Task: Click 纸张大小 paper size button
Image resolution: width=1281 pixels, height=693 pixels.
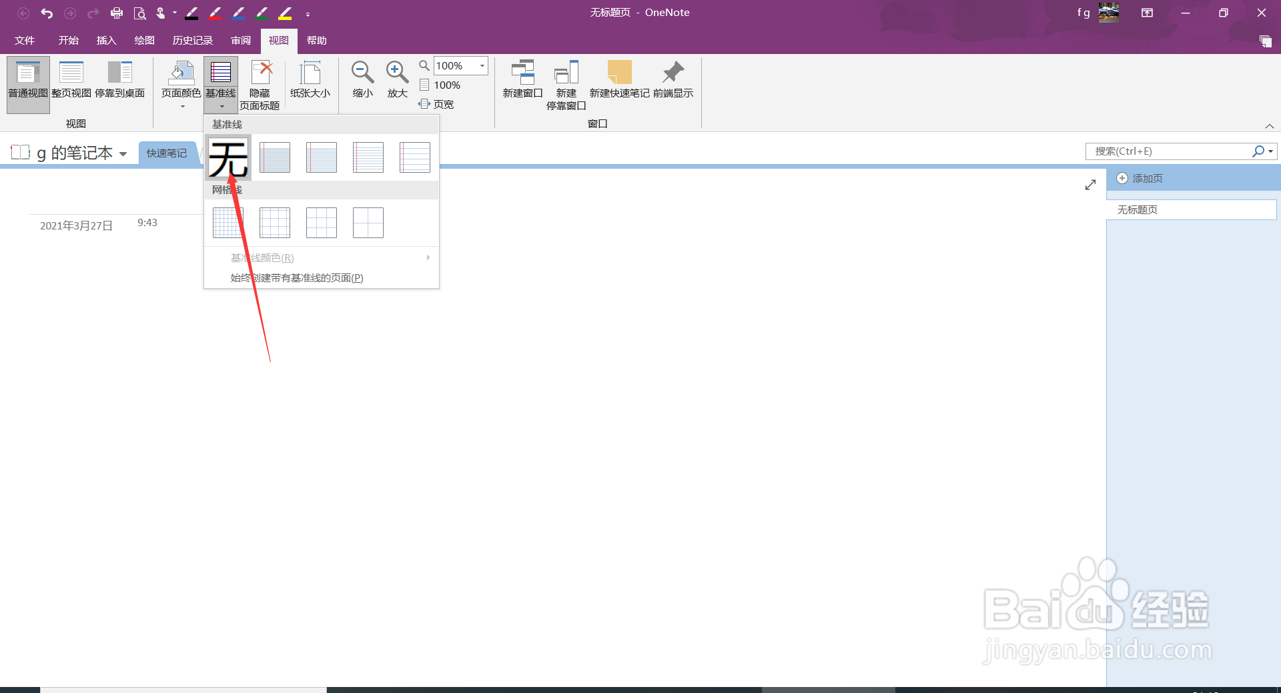Action: coord(310,80)
